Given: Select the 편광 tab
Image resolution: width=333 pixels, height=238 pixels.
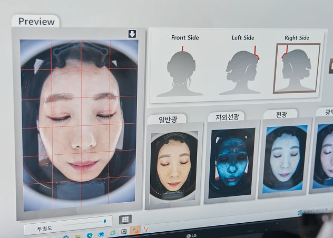Looking at the screenshot, I should pyautogui.click(x=281, y=115).
